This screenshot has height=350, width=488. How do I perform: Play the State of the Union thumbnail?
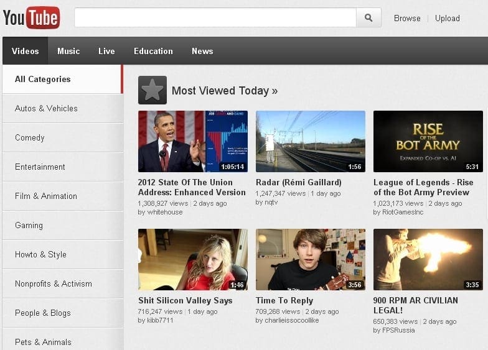click(192, 141)
